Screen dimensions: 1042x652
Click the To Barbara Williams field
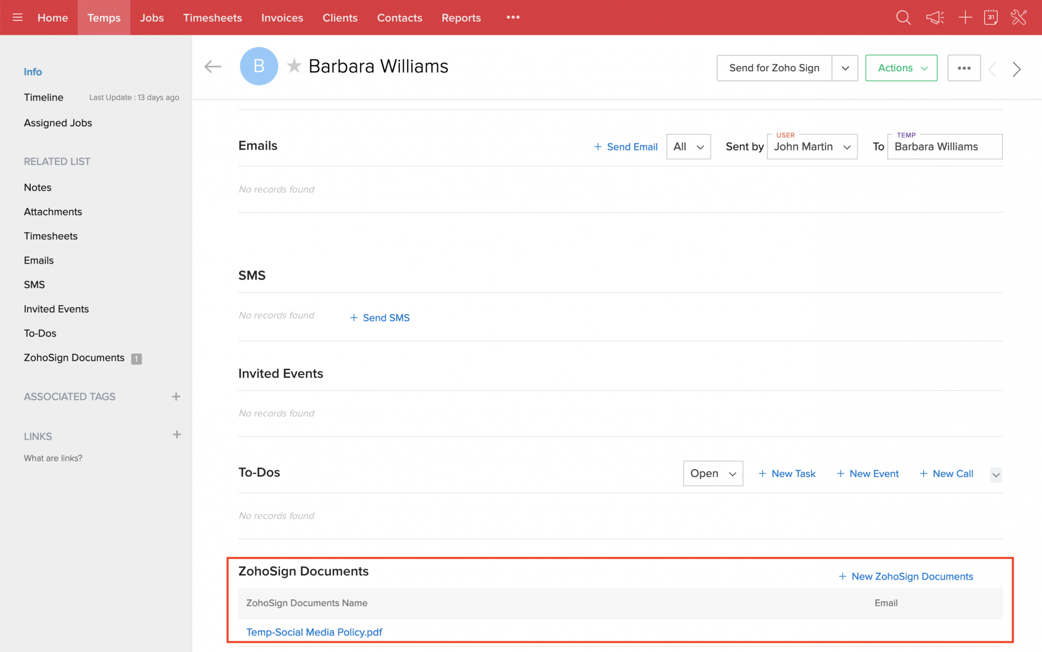click(944, 147)
